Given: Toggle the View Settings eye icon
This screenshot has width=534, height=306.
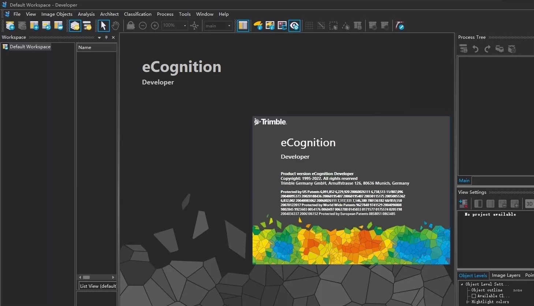Looking at the screenshot, I should click(294, 26).
